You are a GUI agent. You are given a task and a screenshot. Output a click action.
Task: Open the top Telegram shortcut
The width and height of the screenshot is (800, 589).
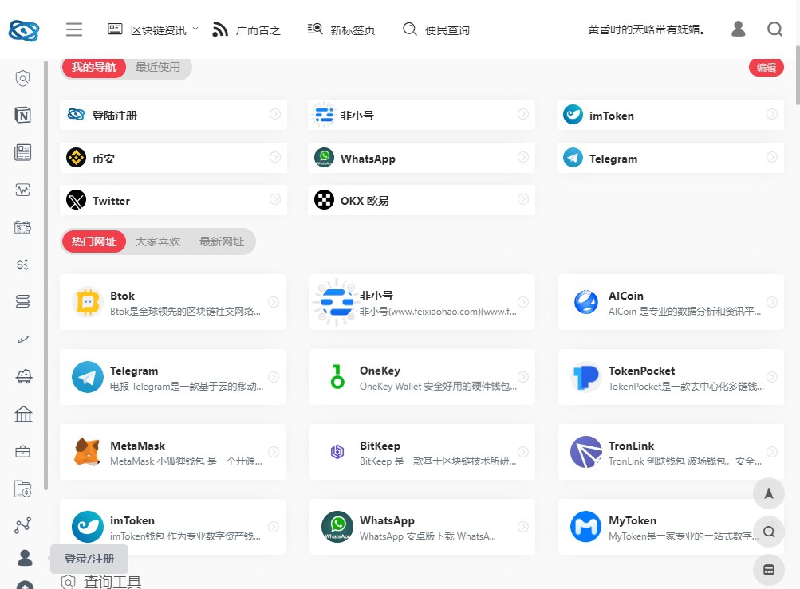click(x=670, y=158)
